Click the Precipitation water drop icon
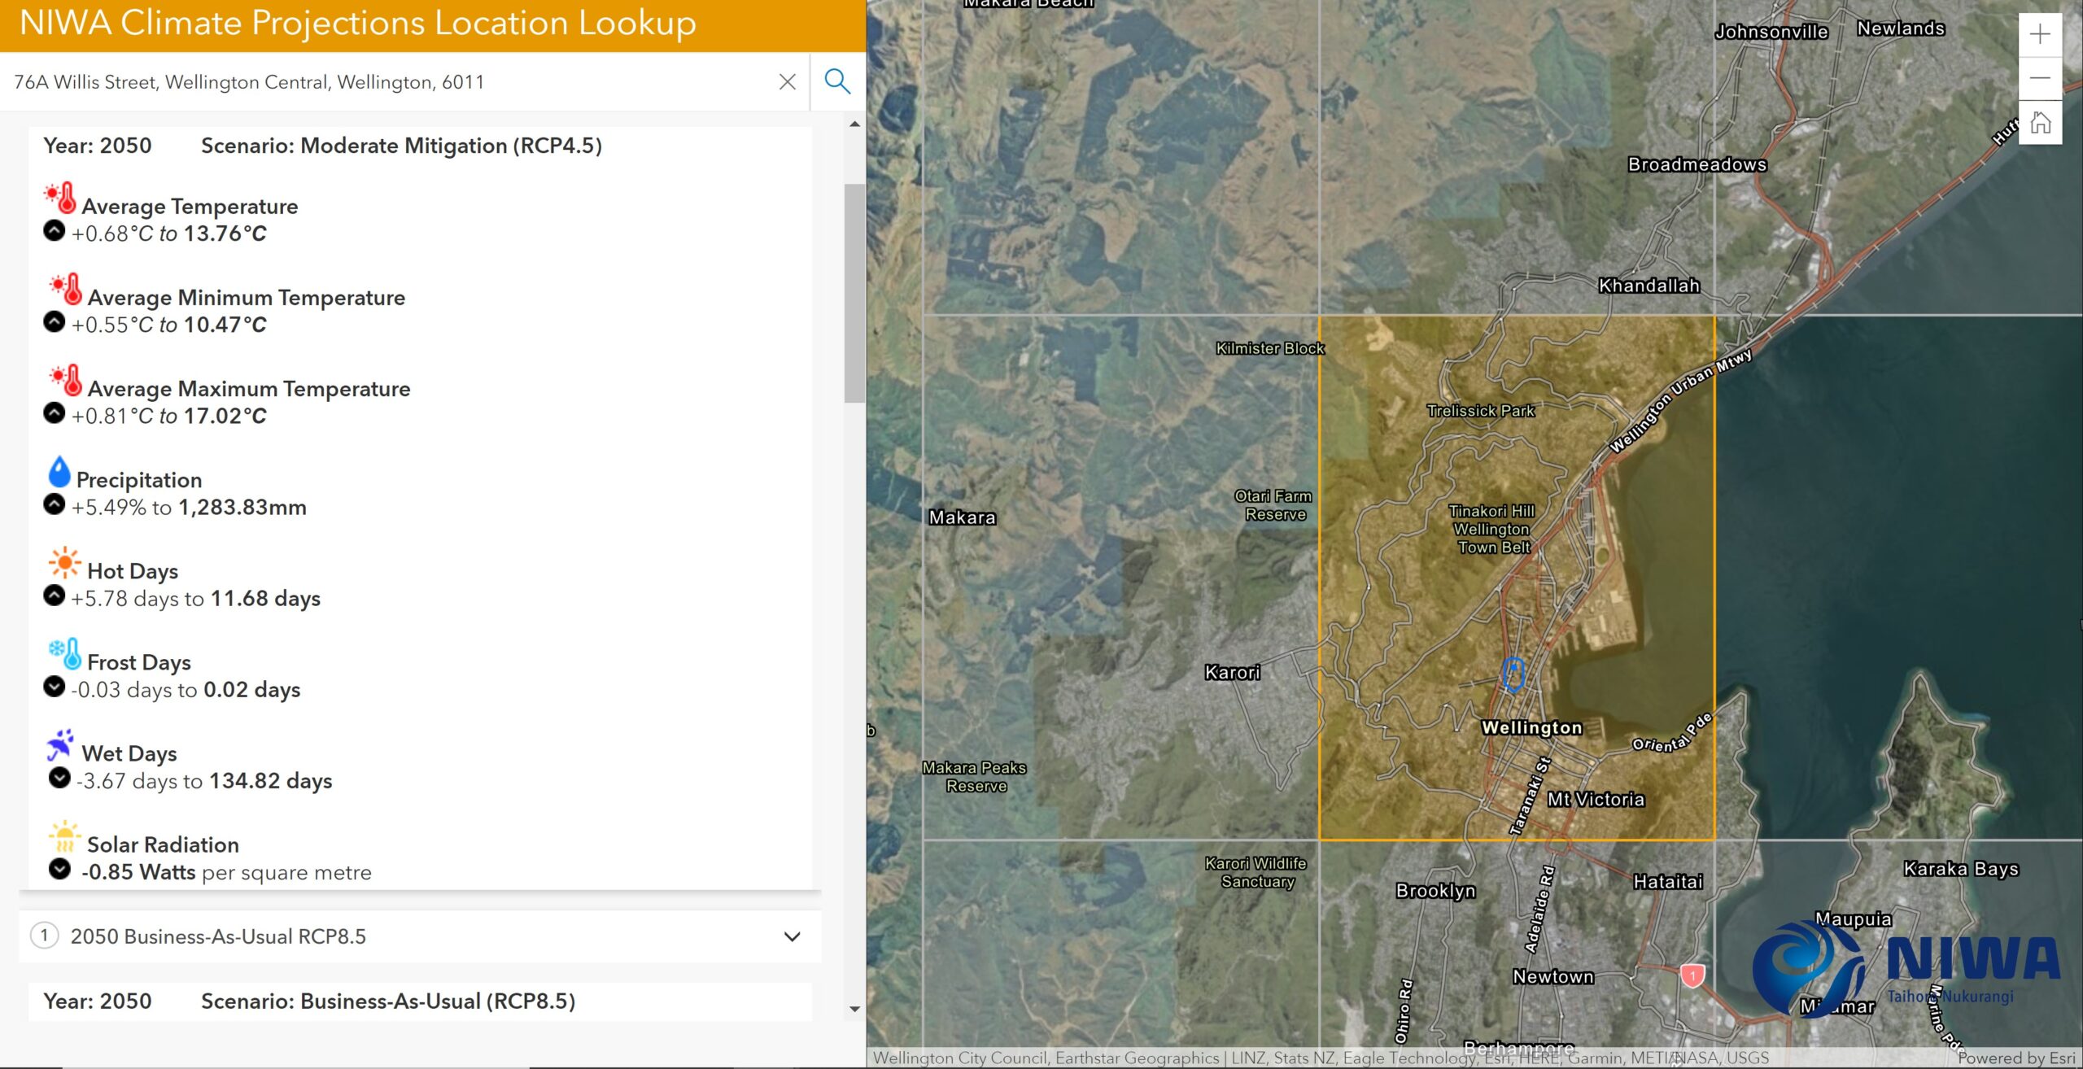This screenshot has width=2083, height=1069. (x=59, y=471)
